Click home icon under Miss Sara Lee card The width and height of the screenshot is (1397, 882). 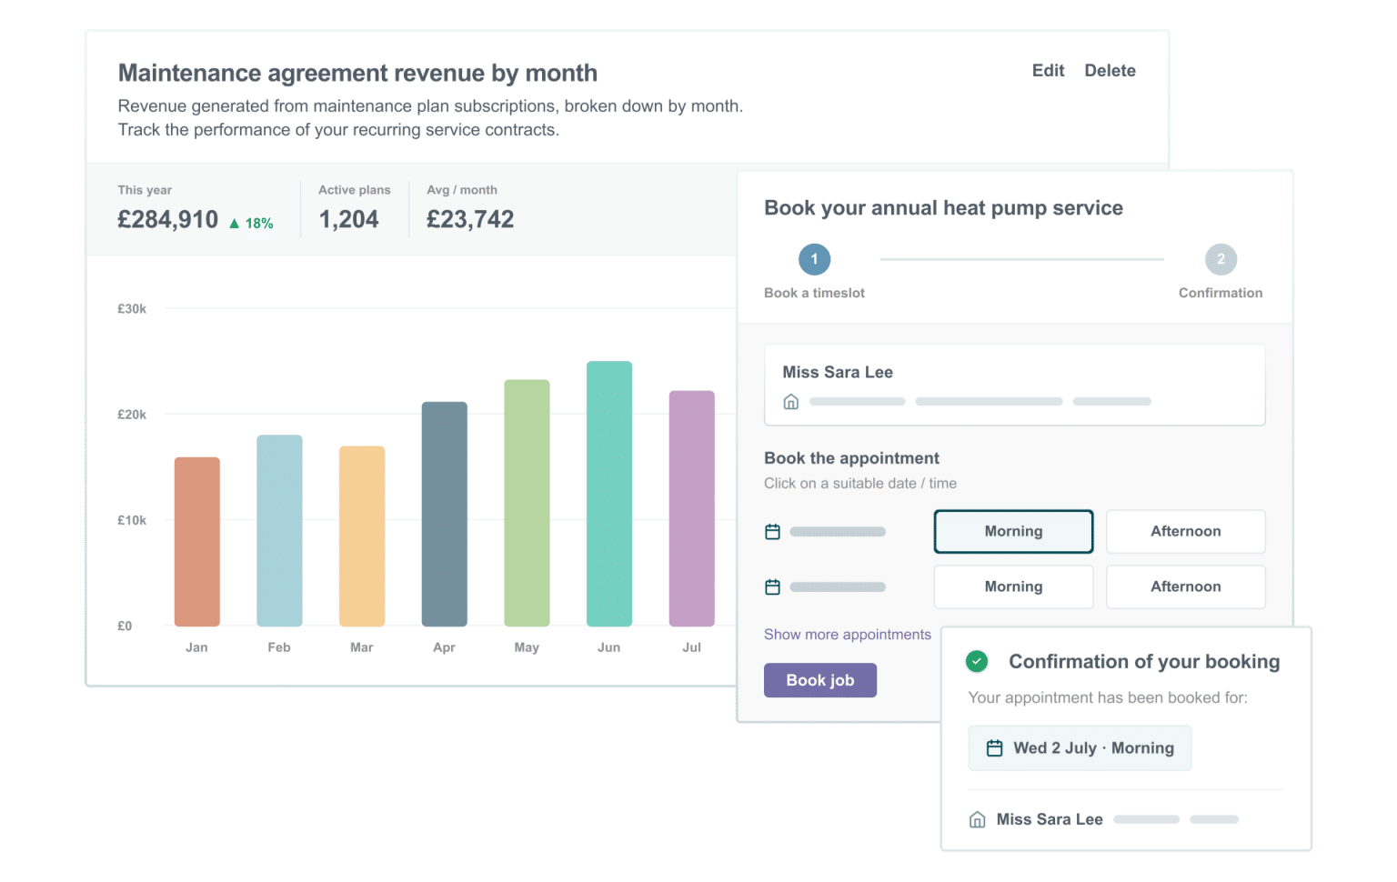(x=790, y=401)
